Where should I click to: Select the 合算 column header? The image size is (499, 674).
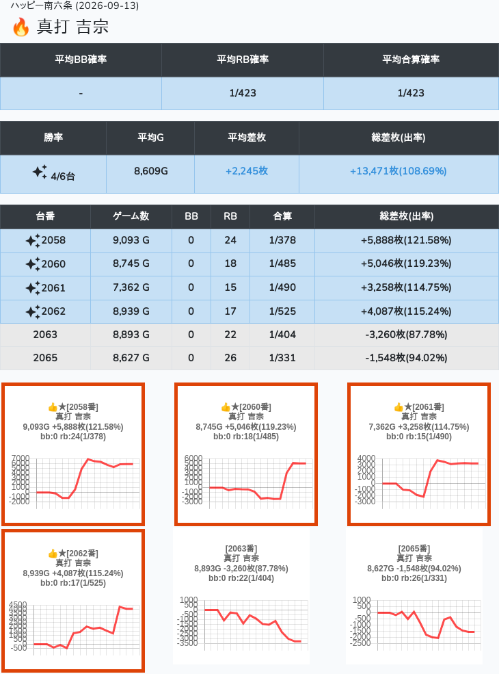click(x=282, y=216)
